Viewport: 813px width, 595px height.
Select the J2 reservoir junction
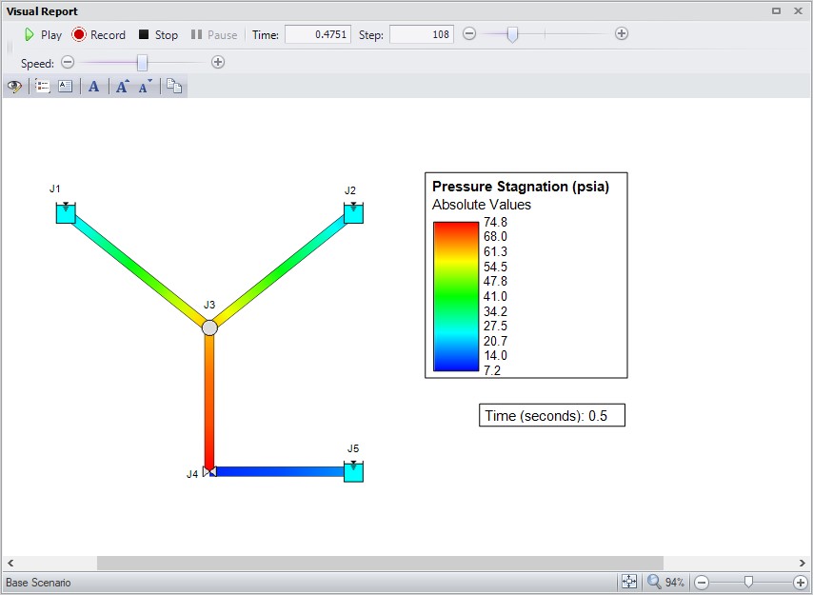click(x=353, y=213)
